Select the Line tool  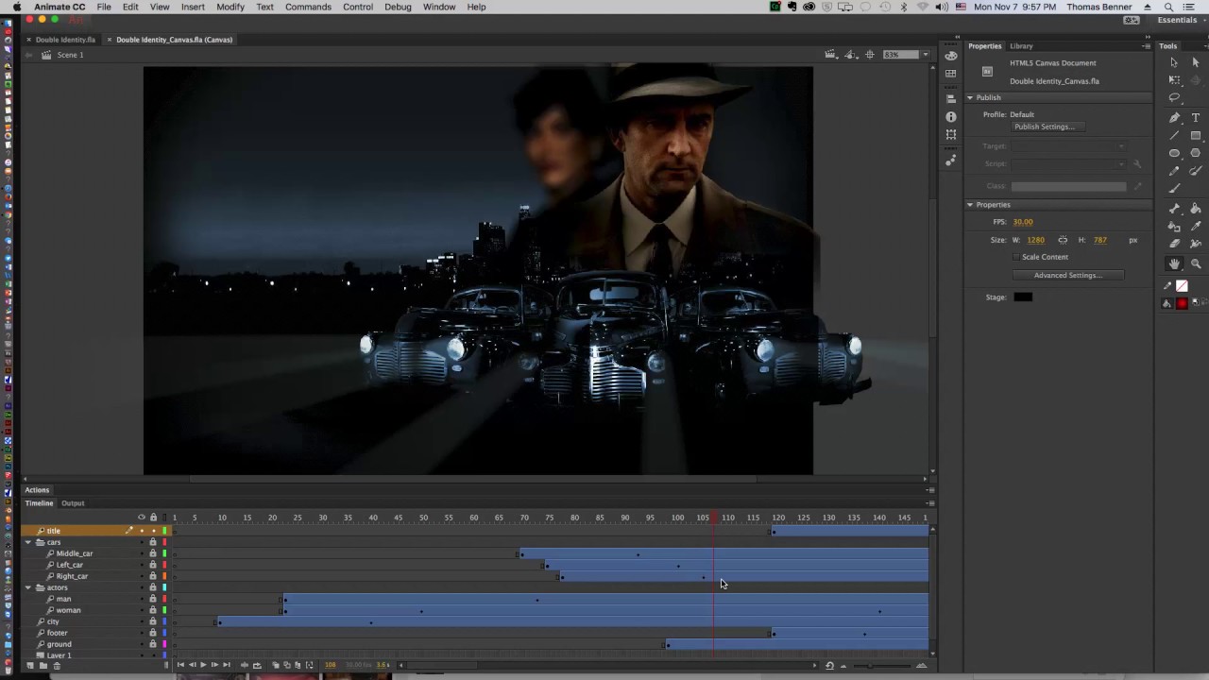(x=1174, y=136)
